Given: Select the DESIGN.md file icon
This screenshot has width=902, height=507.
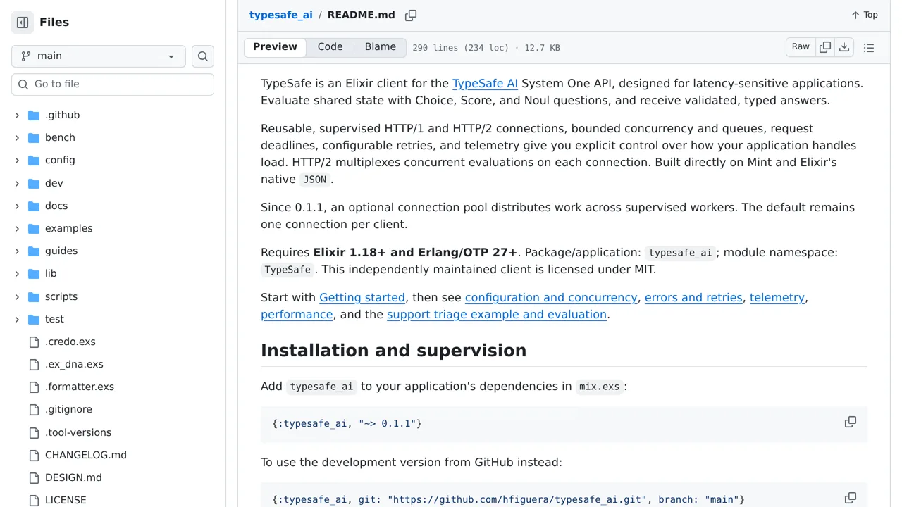Looking at the screenshot, I should (x=34, y=477).
